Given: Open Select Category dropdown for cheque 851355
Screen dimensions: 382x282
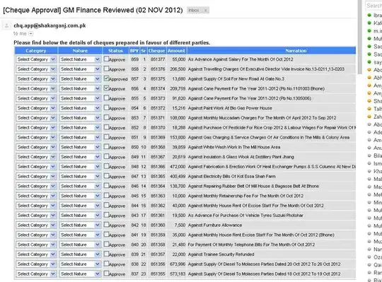Looking at the screenshot, I should pyautogui.click(x=36, y=274).
